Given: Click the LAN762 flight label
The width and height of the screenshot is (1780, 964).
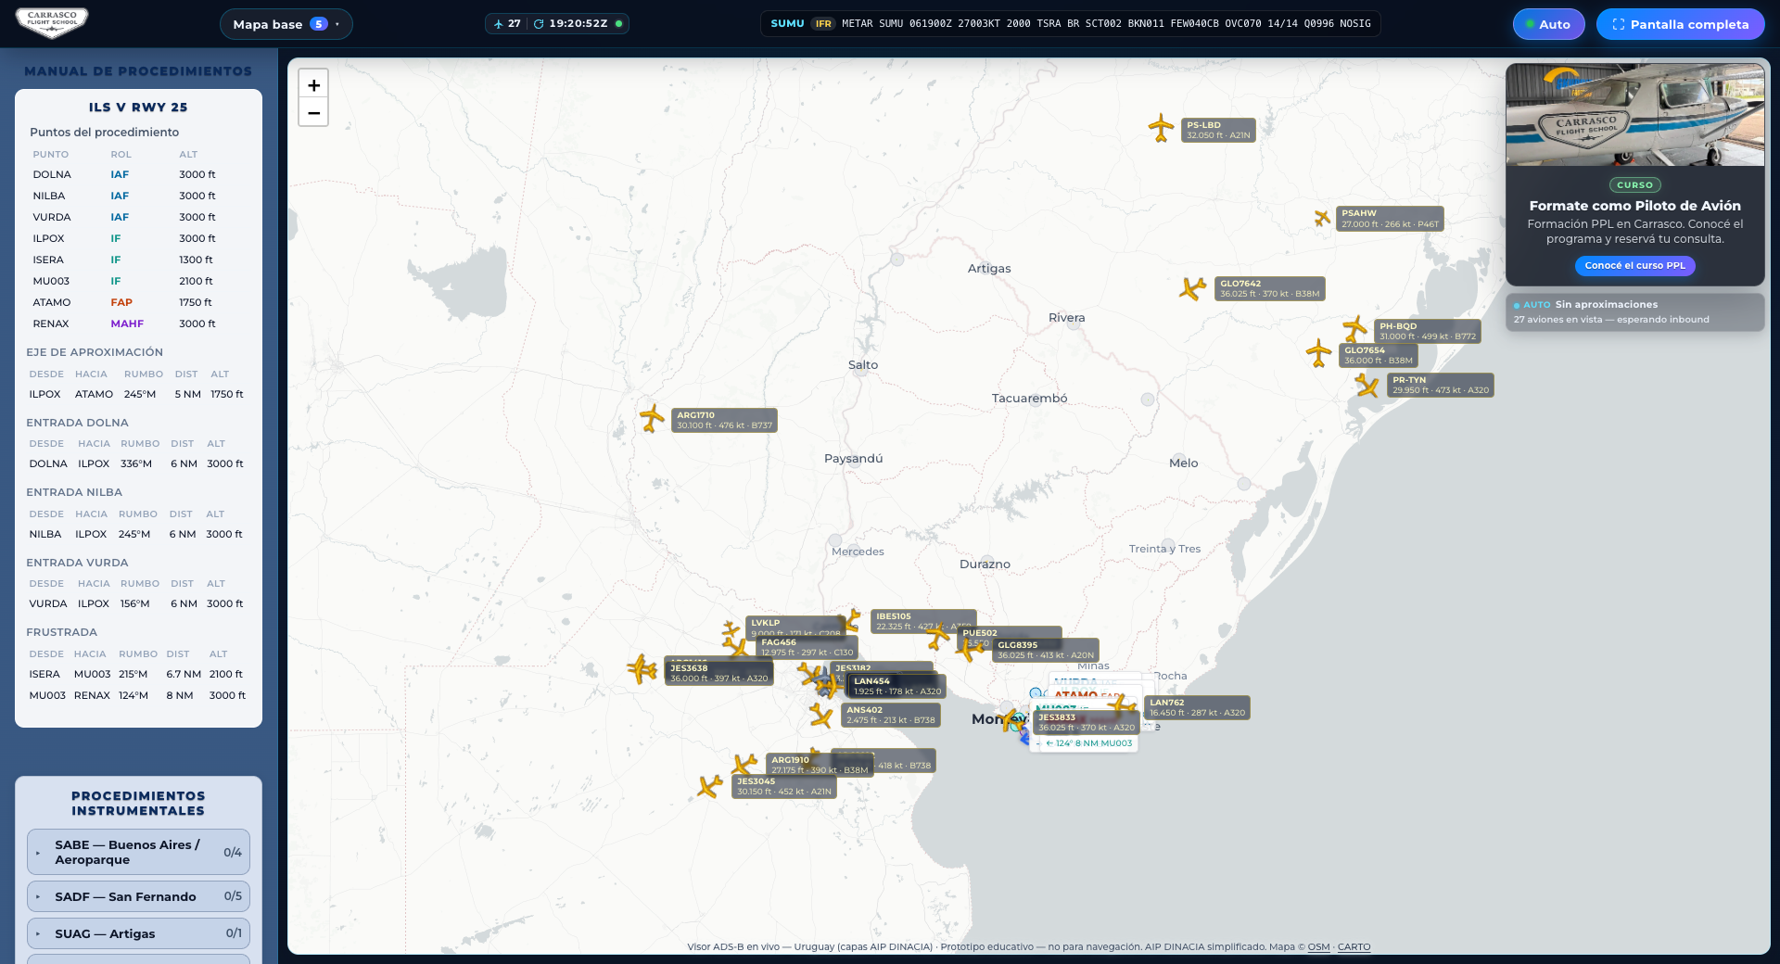Looking at the screenshot, I should 1197,707.
